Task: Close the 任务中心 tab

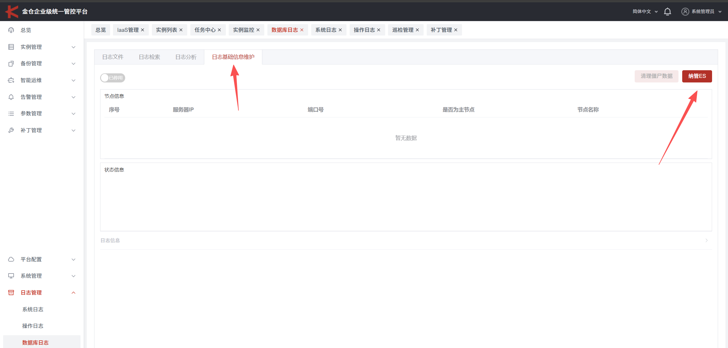Action: click(219, 30)
